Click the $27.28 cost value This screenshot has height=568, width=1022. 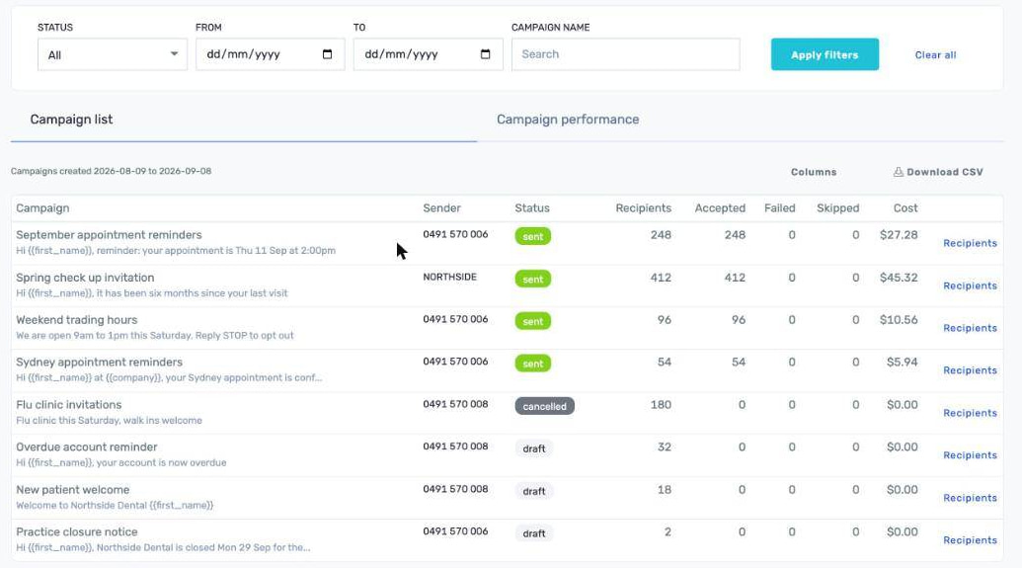[899, 235]
